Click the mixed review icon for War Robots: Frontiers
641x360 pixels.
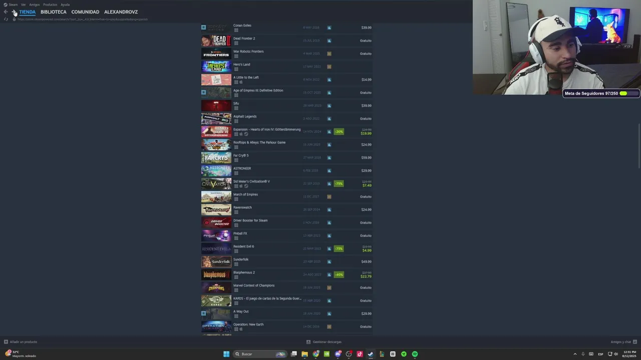tap(329, 53)
